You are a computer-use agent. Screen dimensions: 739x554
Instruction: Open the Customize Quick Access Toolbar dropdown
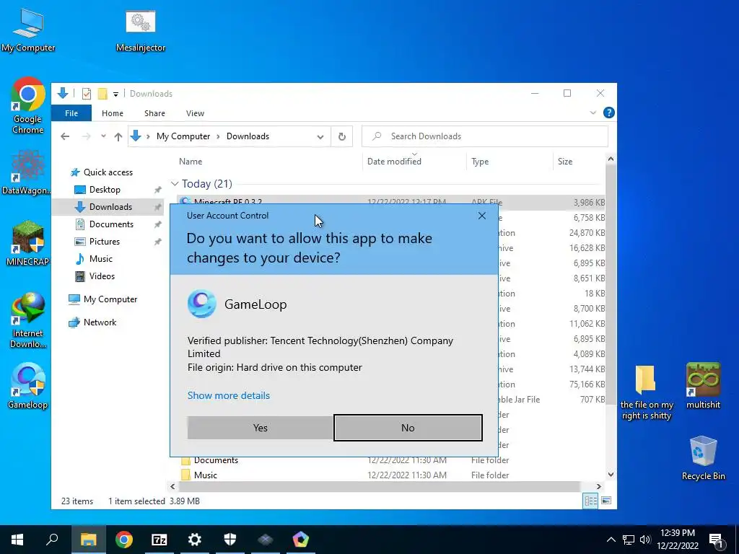115,94
